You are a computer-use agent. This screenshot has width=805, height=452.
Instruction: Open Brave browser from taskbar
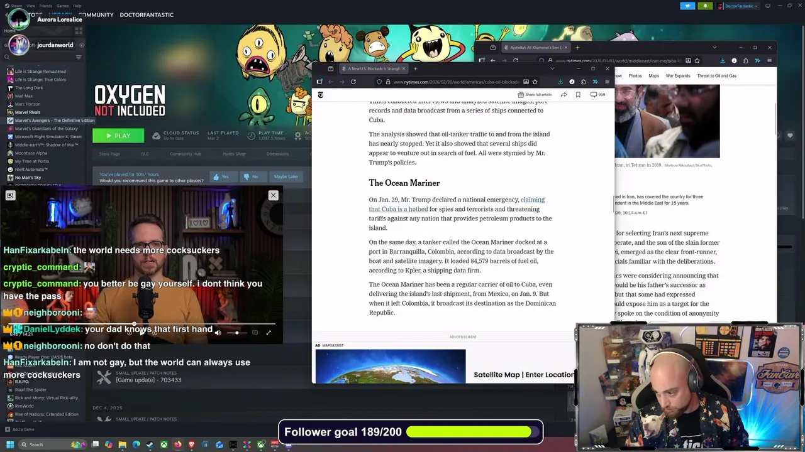coord(192,444)
